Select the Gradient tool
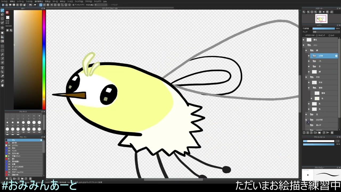Image resolution: width=341 pixels, height=192 pixels. [x=2, y=41]
